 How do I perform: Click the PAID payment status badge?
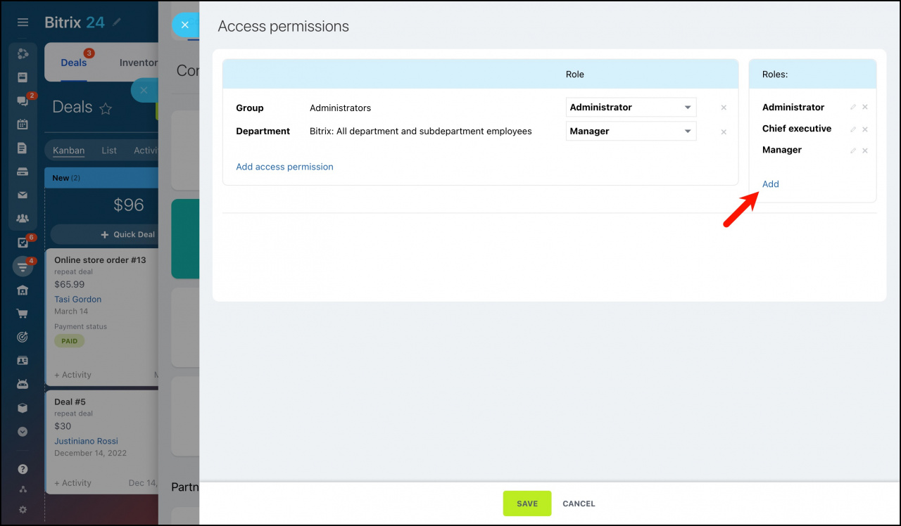click(70, 341)
